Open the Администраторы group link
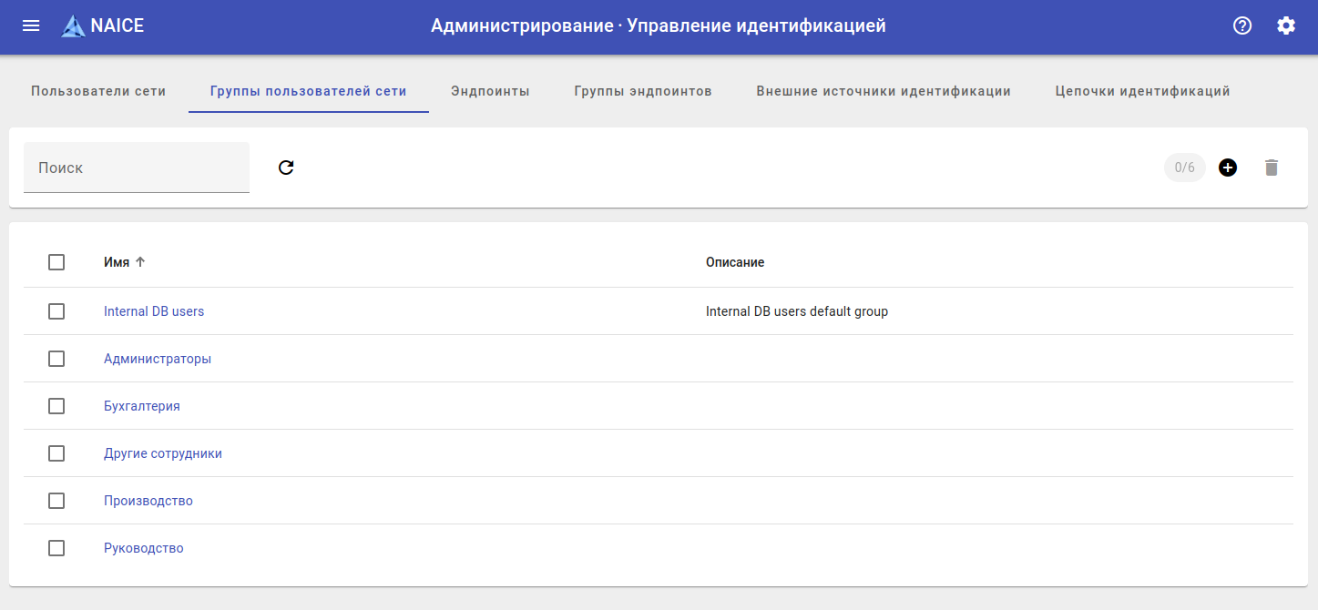Screen dimensions: 1318x610 pos(158,359)
